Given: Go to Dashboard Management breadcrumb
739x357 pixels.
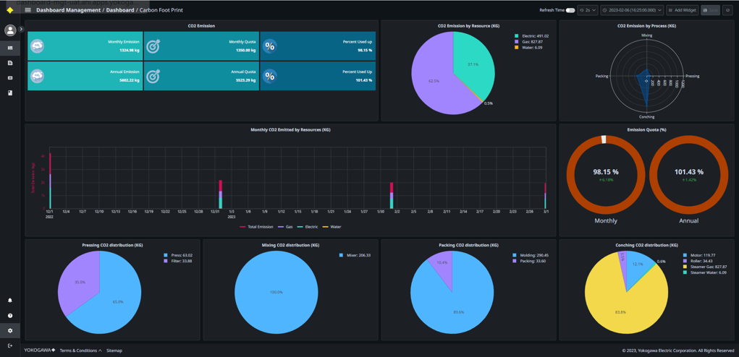Looking at the screenshot, I should coord(68,10).
